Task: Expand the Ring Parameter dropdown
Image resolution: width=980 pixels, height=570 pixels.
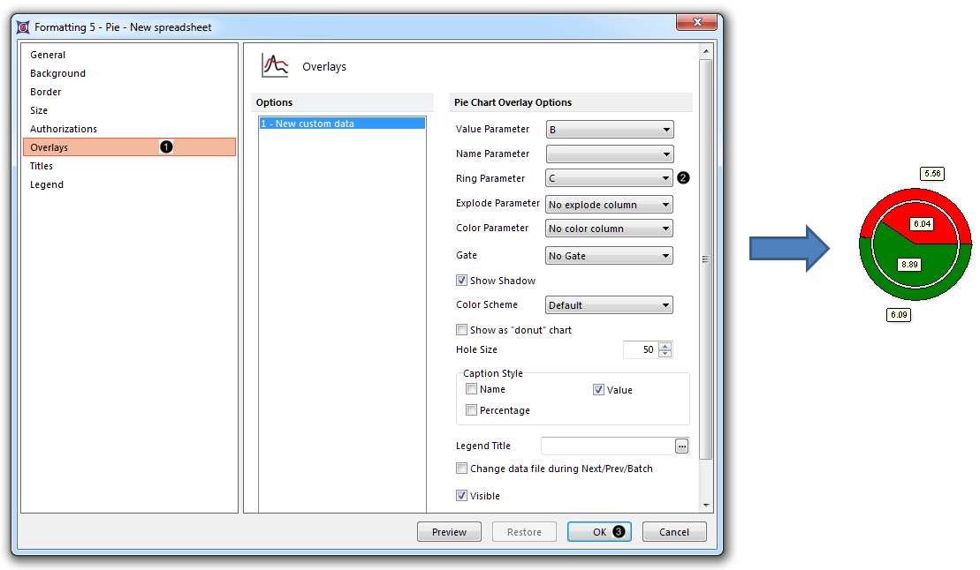Action: coord(609,178)
